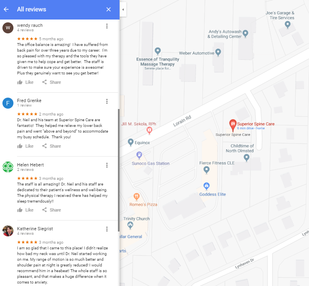
Task: Click the reviews panel scrollbar
Action: coord(119,170)
